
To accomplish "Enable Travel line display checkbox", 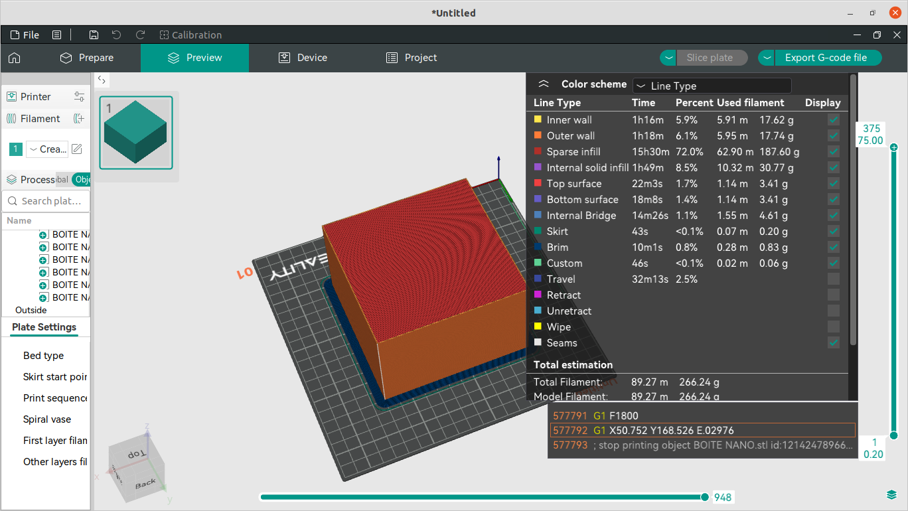I will point(834,279).
